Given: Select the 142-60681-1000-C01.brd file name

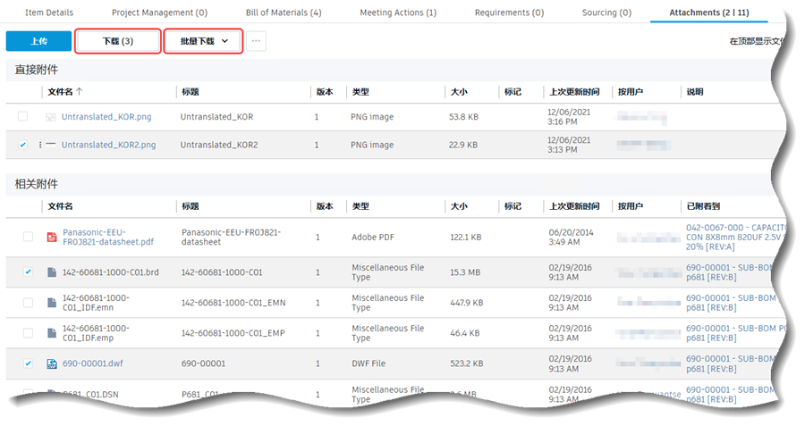Looking at the screenshot, I should (x=110, y=272).
